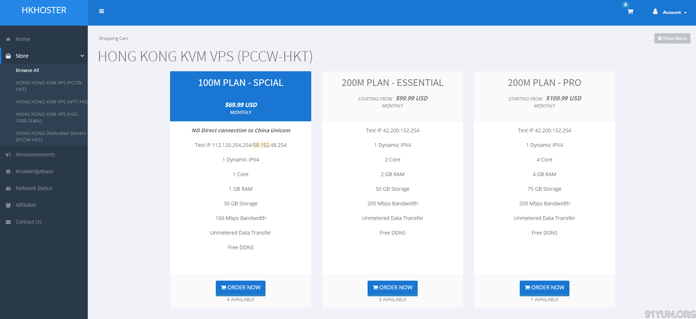
Task: Click the 2 Core text
Action: tap(392, 160)
